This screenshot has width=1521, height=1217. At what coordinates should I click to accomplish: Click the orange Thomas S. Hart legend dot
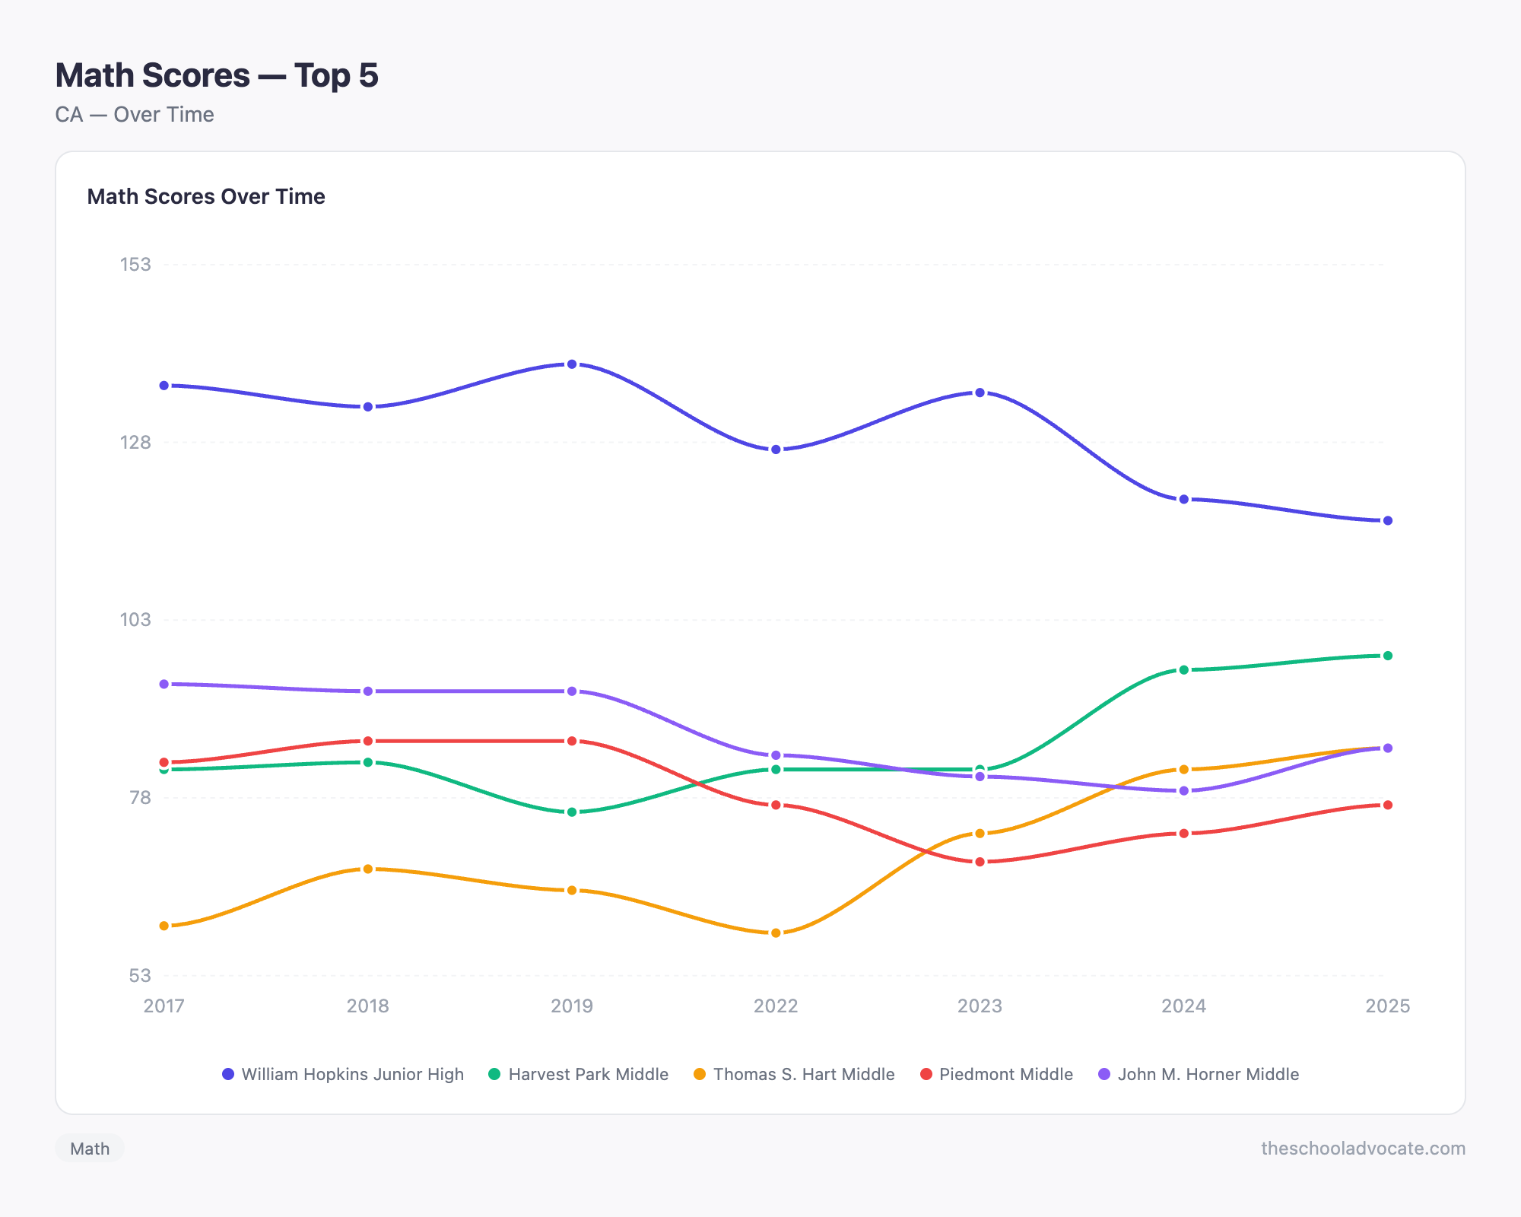(x=700, y=1074)
